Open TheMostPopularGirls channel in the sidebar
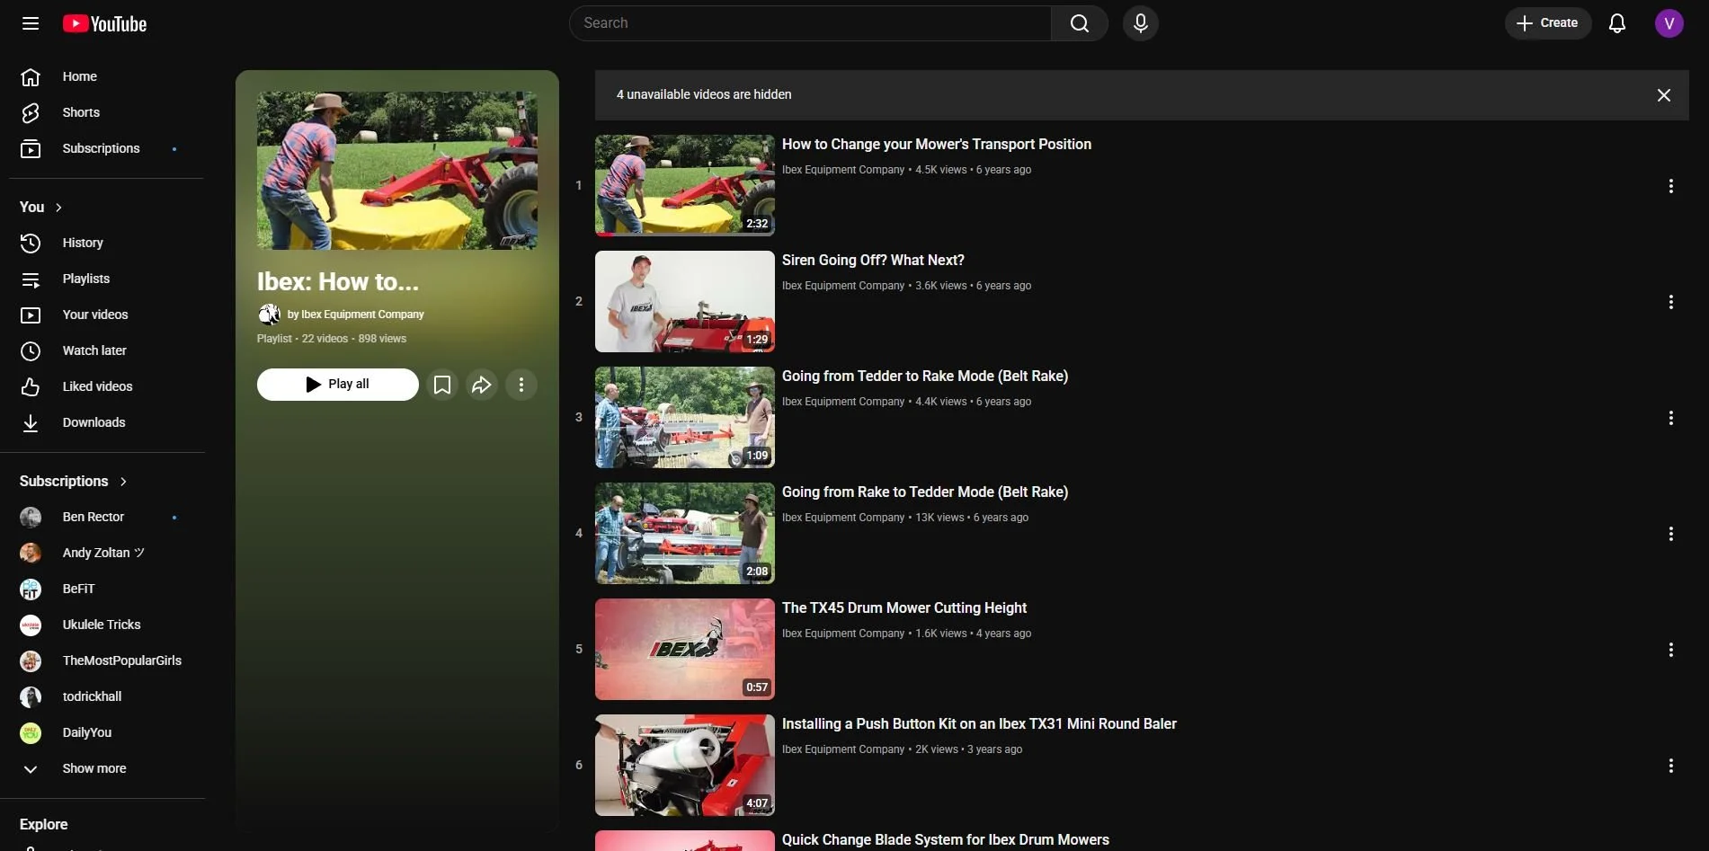Image resolution: width=1709 pixels, height=851 pixels. [x=102, y=660]
